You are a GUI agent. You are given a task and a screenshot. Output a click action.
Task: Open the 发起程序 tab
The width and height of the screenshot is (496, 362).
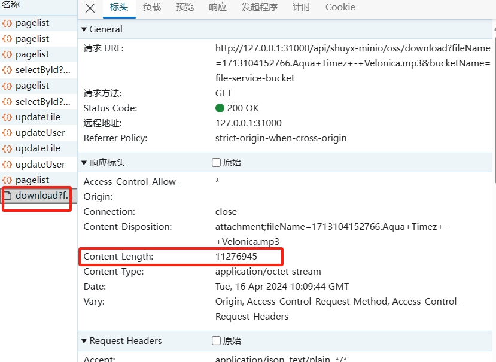point(260,8)
